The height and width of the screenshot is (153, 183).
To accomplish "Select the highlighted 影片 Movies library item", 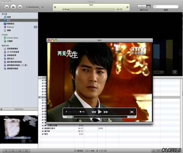I will click(x=19, y=20).
